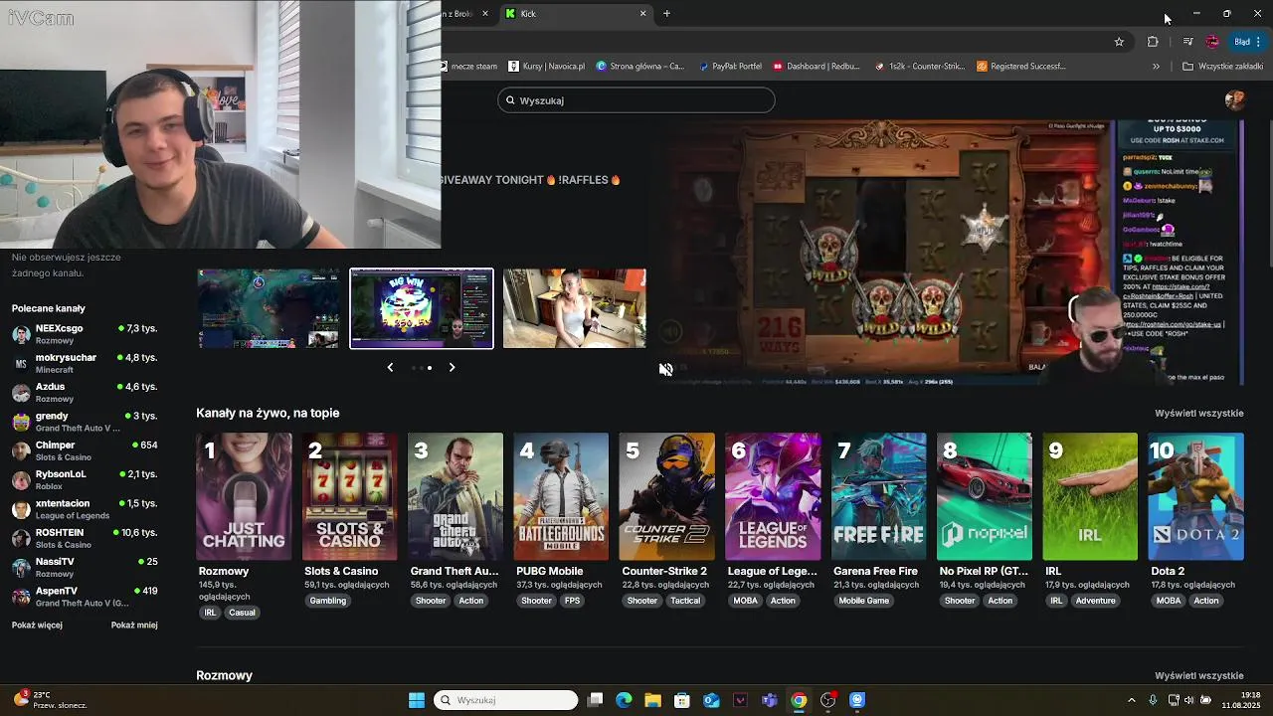Show all top live channels via Wyświetl wszystkie
The image size is (1273, 716).
point(1198,413)
